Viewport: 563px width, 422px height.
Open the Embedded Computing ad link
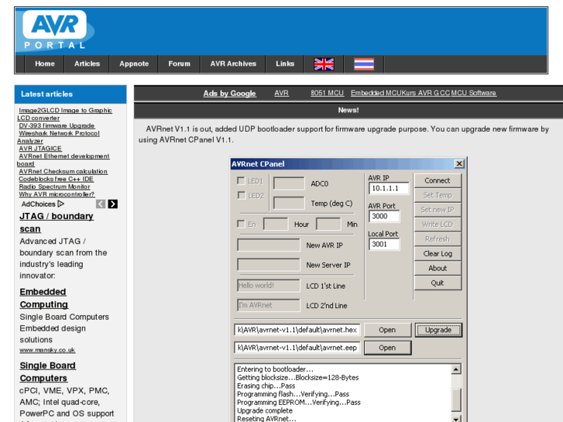[43, 298]
